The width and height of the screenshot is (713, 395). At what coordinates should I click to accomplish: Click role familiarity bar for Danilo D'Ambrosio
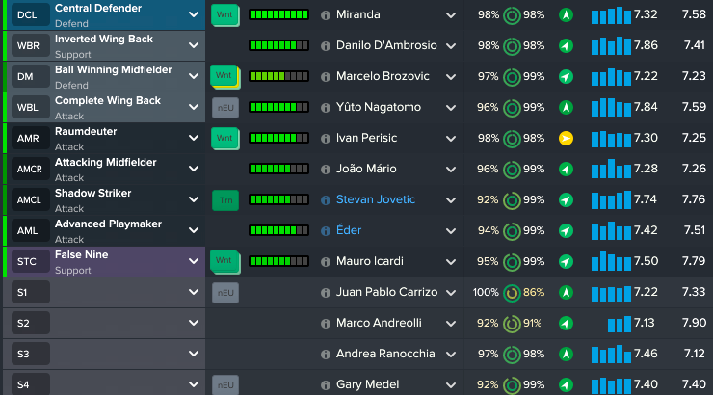(x=278, y=46)
